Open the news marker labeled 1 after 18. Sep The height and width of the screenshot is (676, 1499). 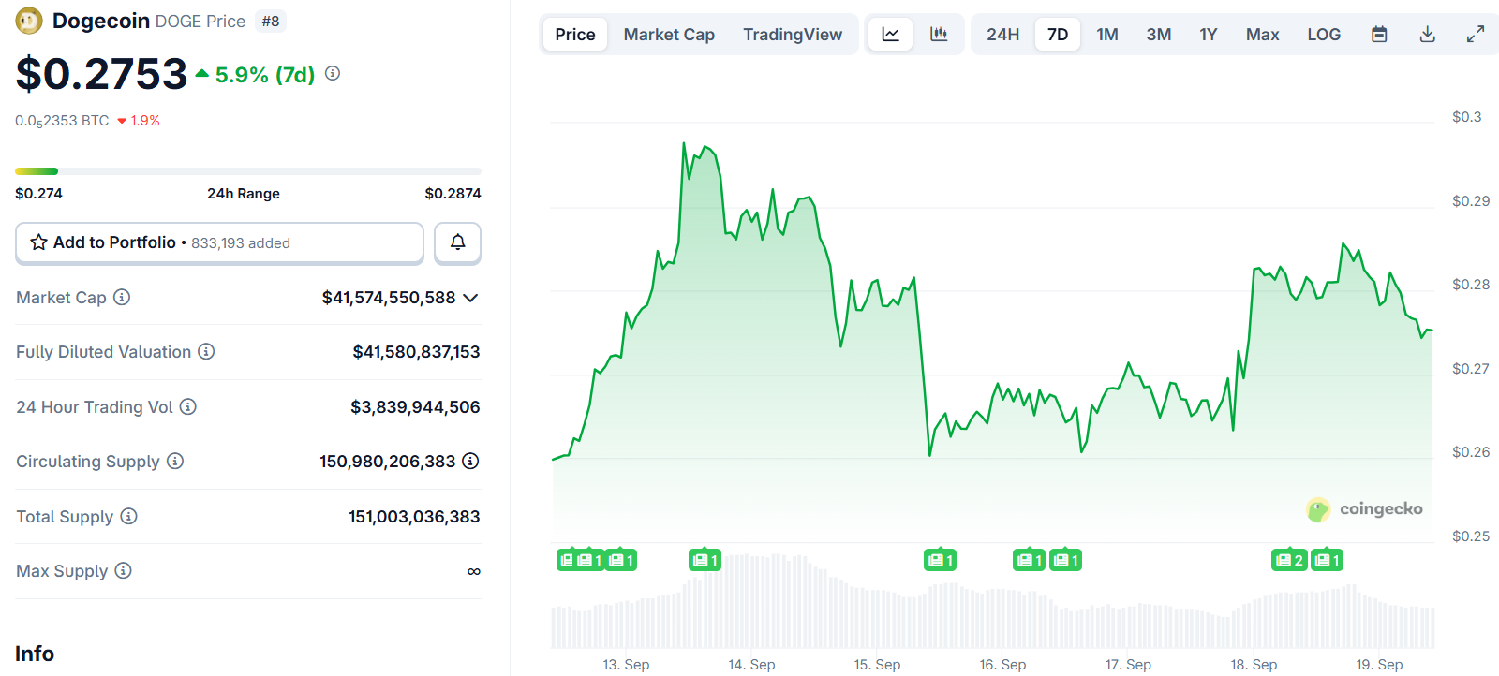pyautogui.click(x=1327, y=560)
